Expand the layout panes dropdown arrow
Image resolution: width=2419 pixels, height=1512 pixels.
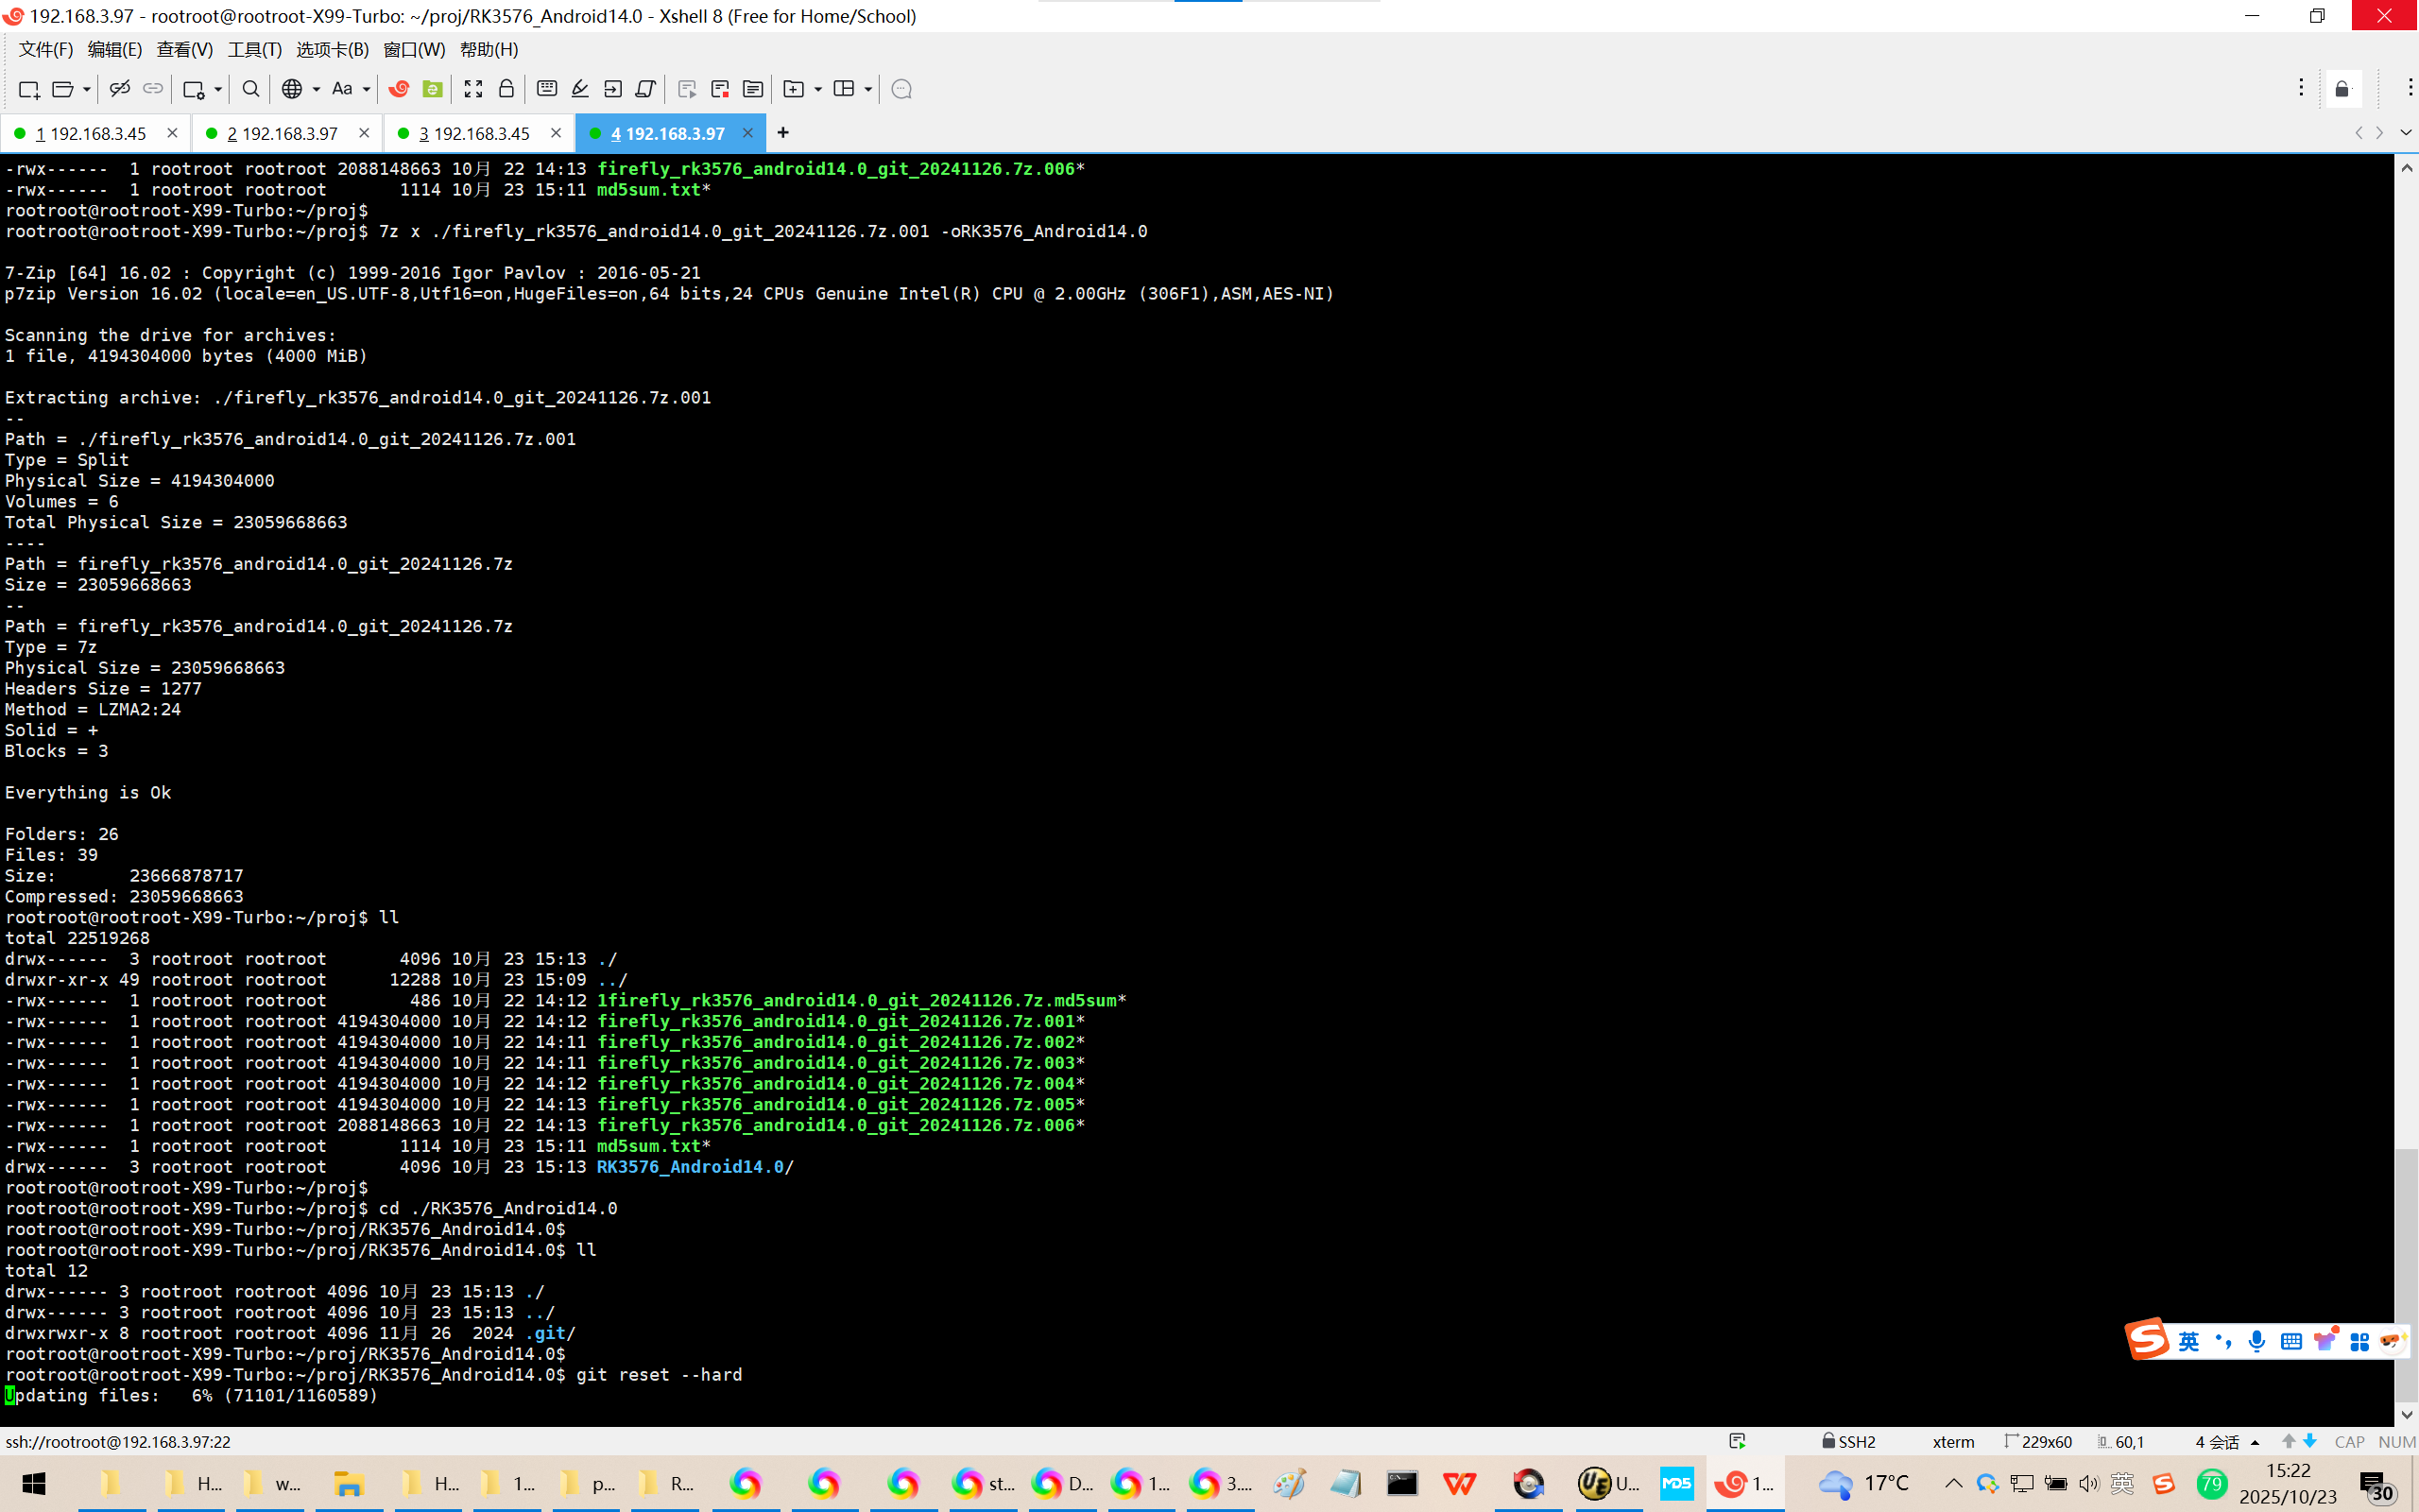pos(867,89)
